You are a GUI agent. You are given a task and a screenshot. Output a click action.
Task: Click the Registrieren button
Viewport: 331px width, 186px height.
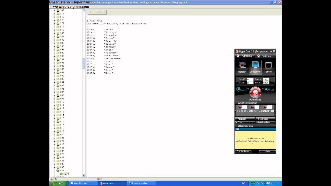243,151
